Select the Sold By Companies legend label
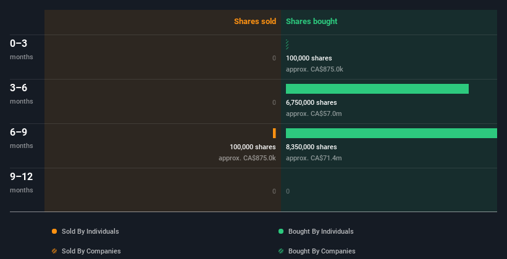This screenshot has height=259, width=507. click(91, 251)
